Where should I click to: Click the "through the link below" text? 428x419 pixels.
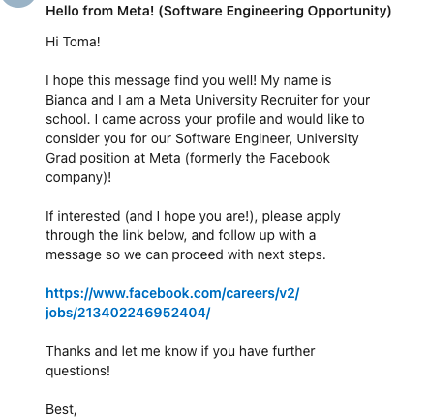(x=116, y=235)
